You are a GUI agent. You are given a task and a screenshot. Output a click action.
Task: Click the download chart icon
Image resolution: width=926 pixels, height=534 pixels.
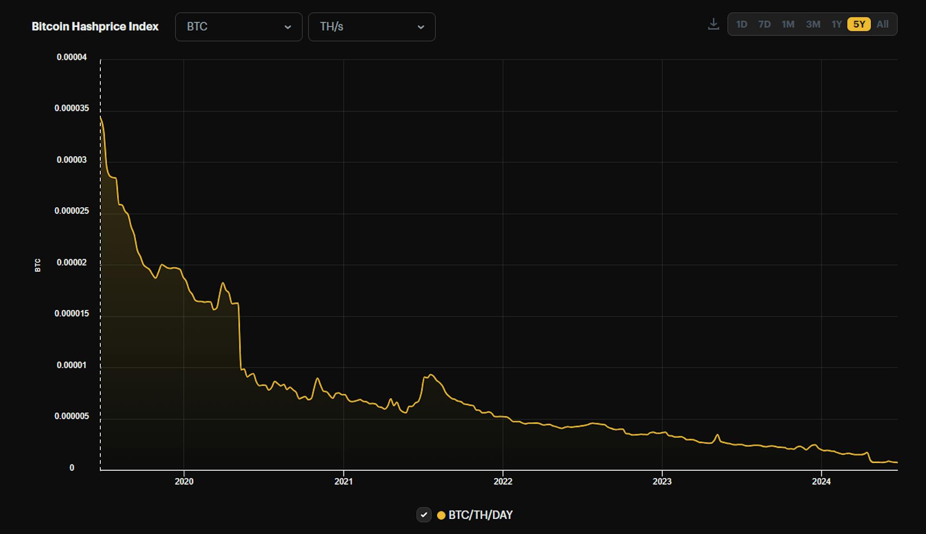[x=713, y=24]
